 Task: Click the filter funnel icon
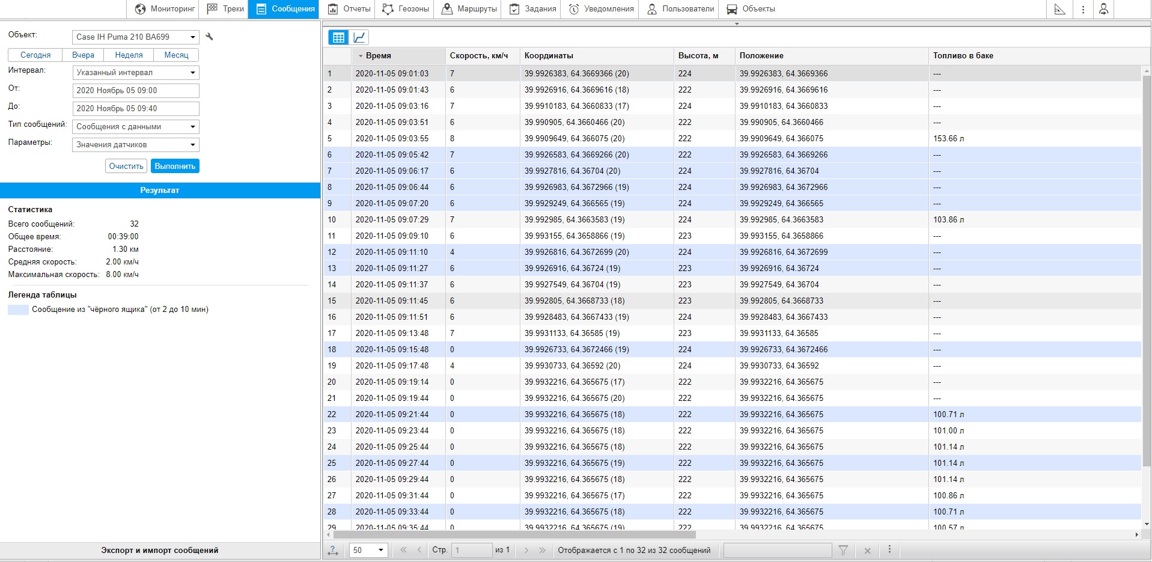click(x=843, y=550)
